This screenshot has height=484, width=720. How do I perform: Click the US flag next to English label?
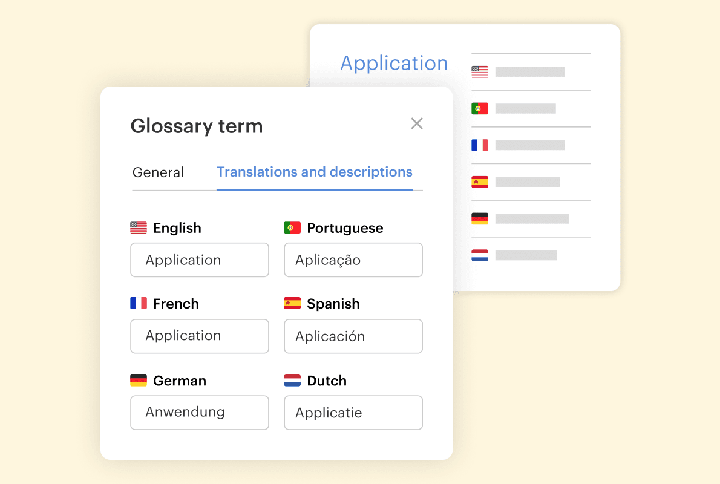(139, 228)
